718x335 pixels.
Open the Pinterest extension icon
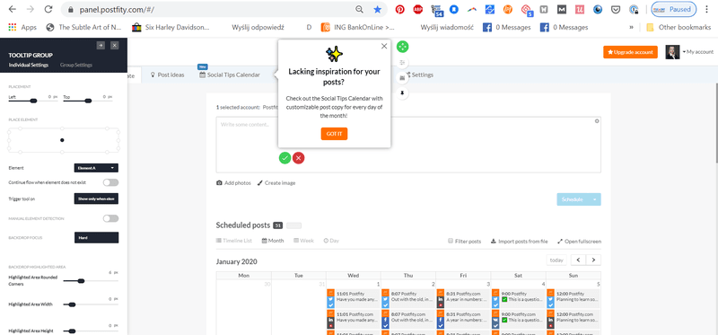point(399,9)
